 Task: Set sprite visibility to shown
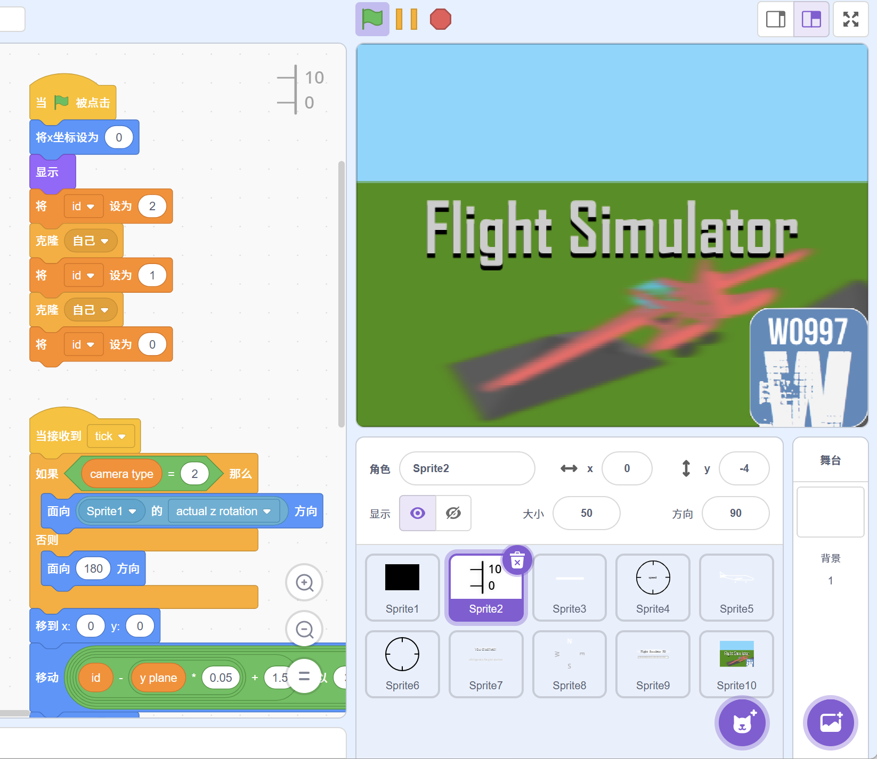pyautogui.click(x=418, y=513)
